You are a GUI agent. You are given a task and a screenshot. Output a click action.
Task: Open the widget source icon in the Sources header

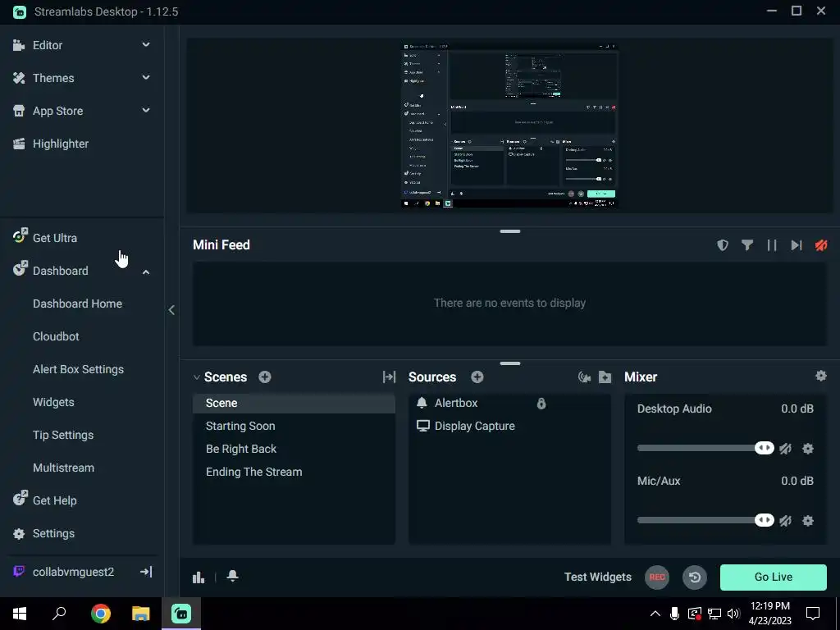coord(584,377)
